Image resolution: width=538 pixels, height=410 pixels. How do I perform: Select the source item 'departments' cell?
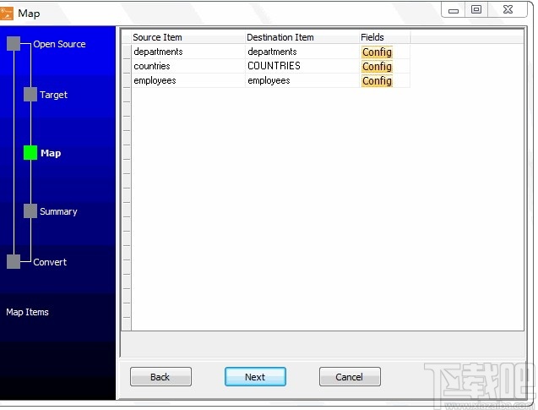(188, 52)
